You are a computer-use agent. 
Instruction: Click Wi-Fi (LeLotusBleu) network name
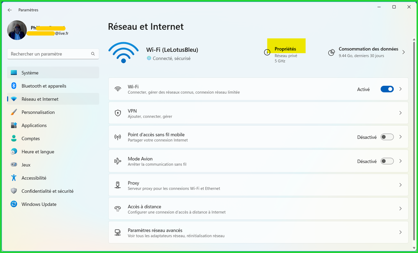[x=172, y=50]
